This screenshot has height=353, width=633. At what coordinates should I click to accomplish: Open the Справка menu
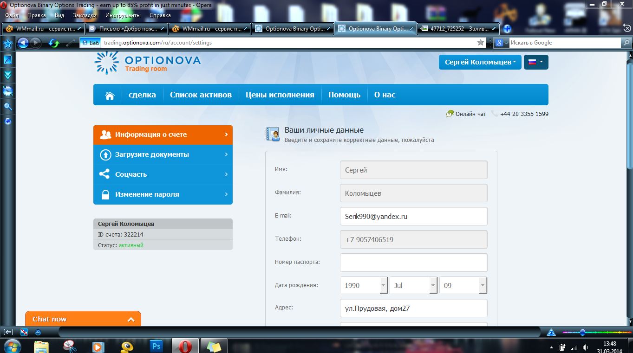pyautogui.click(x=160, y=15)
